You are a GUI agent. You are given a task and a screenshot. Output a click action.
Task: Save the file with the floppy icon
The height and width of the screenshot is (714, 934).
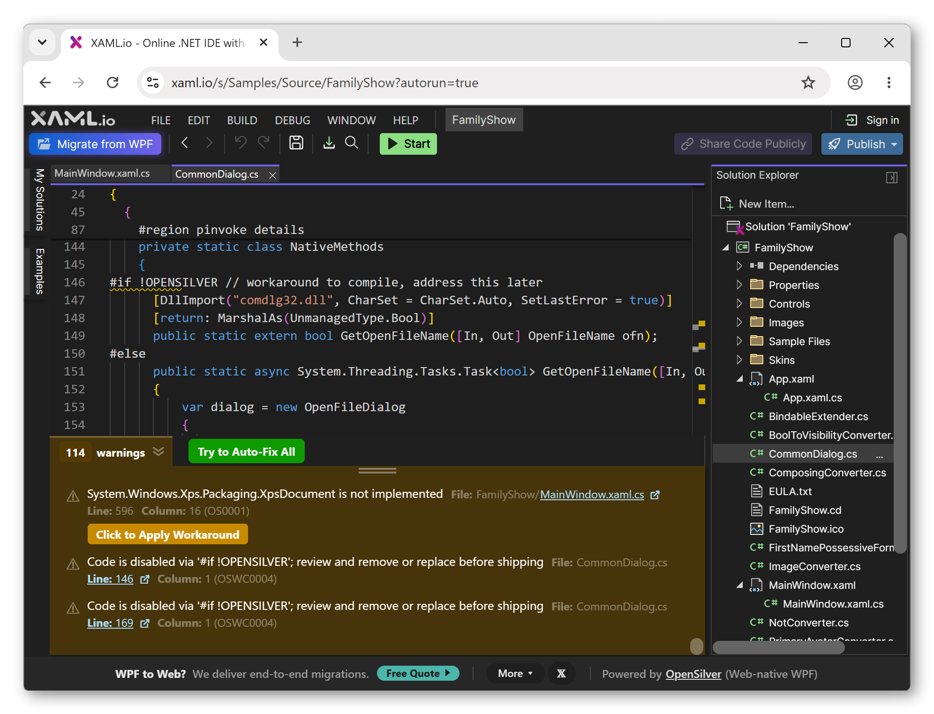click(x=296, y=143)
